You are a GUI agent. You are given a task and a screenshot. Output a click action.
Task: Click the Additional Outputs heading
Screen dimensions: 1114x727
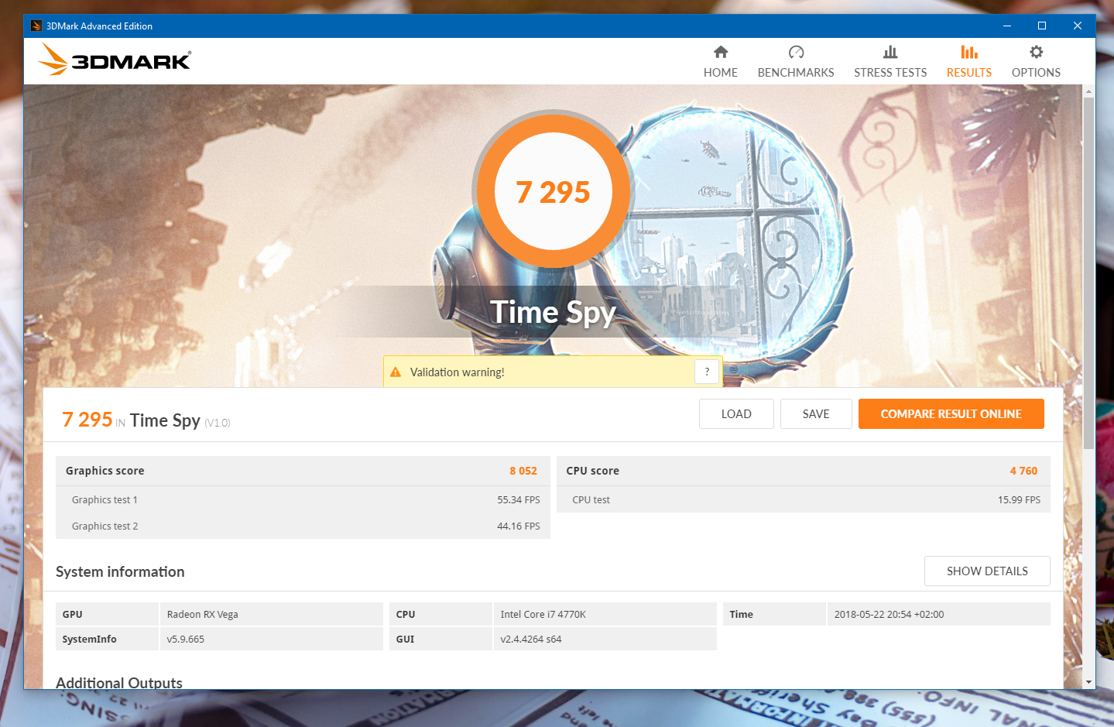click(119, 683)
